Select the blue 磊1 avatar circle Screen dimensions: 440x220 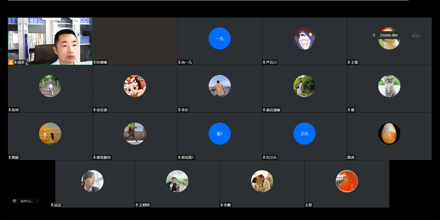219,134
